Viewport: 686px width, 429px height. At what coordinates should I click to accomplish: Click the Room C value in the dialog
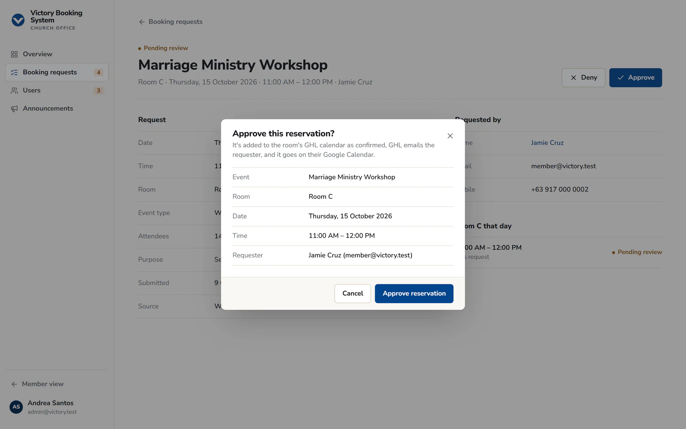(x=320, y=197)
